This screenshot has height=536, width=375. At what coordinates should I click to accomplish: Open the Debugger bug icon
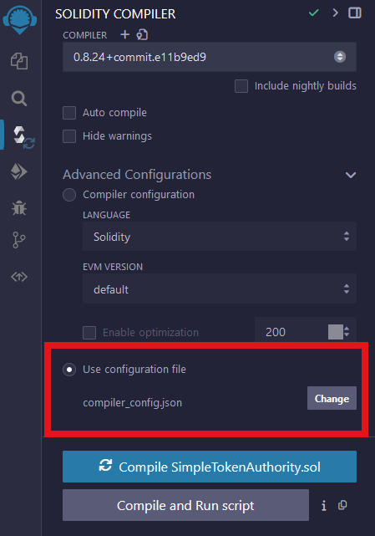19,207
